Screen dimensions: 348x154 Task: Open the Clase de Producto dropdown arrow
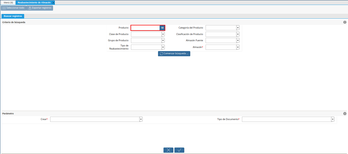coord(163,34)
